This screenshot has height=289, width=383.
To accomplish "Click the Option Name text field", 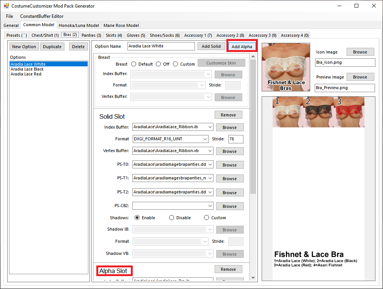I will (161, 46).
